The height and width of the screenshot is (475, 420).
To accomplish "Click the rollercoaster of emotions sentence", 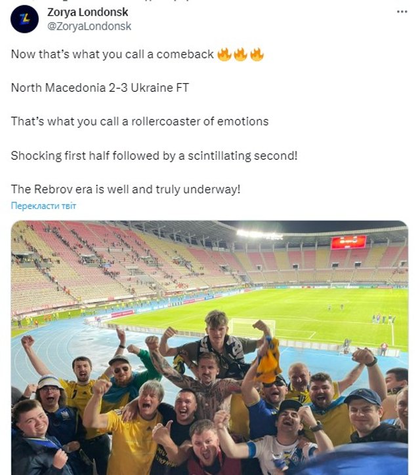I will [x=140, y=121].
